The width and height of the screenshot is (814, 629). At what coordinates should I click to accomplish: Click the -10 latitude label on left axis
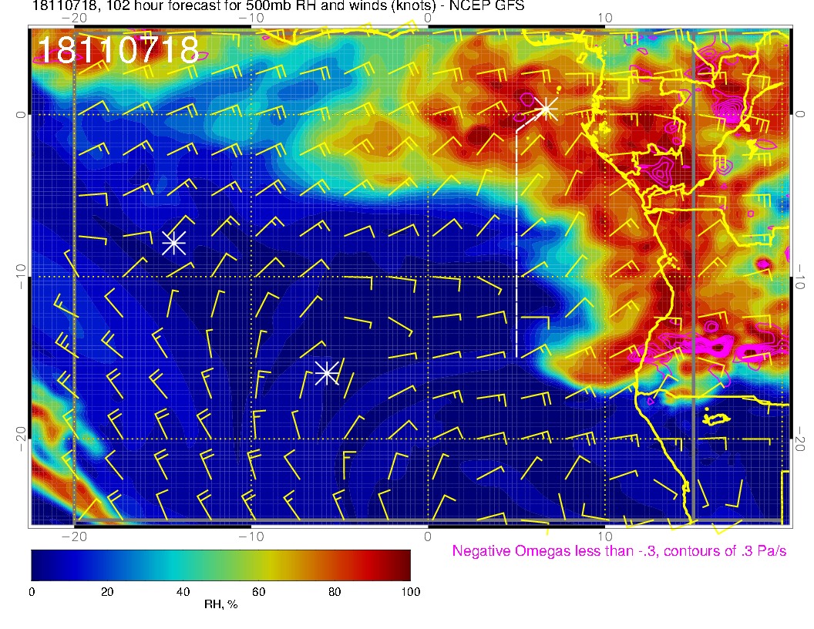click(x=20, y=276)
